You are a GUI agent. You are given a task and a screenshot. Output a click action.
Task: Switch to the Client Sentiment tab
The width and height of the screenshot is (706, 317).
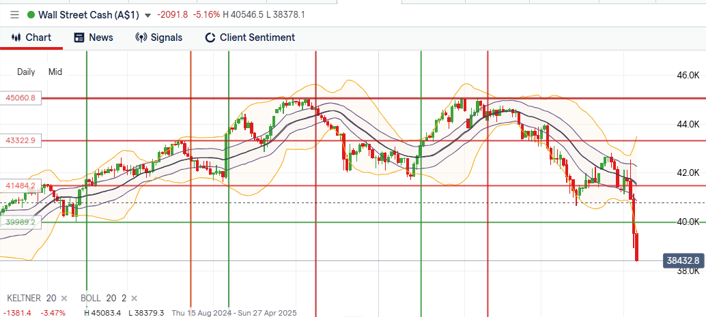250,37
